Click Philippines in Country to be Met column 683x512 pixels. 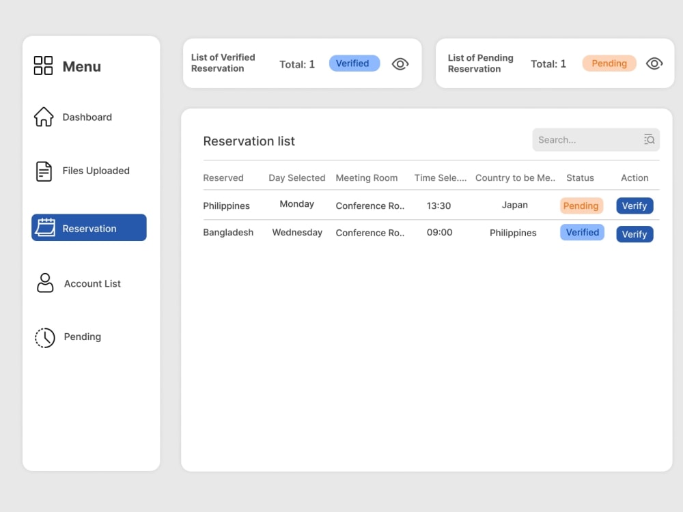coord(513,233)
